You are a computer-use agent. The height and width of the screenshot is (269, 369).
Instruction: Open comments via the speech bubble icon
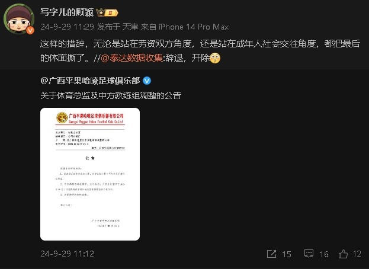pyautogui.click(x=309, y=254)
